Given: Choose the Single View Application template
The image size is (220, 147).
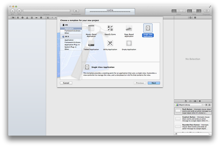Looking at the screenshot, I should (148, 31).
